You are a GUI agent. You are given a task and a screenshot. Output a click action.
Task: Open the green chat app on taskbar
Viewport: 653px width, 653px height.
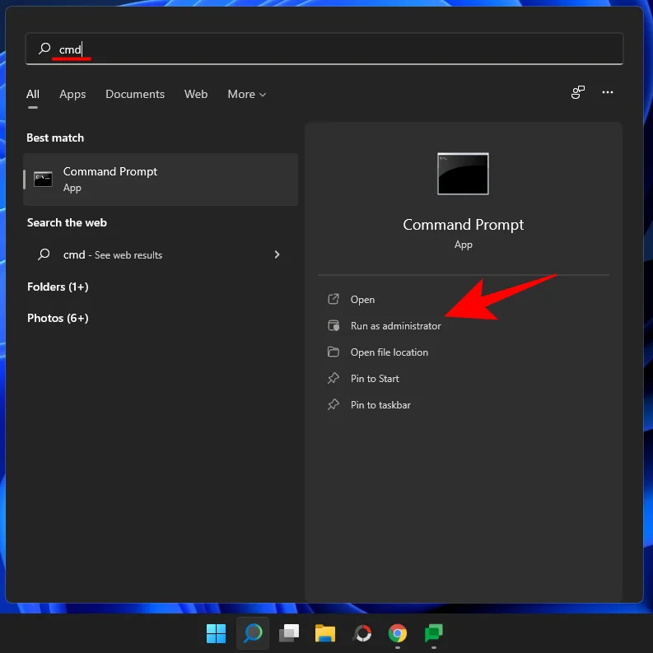433,633
